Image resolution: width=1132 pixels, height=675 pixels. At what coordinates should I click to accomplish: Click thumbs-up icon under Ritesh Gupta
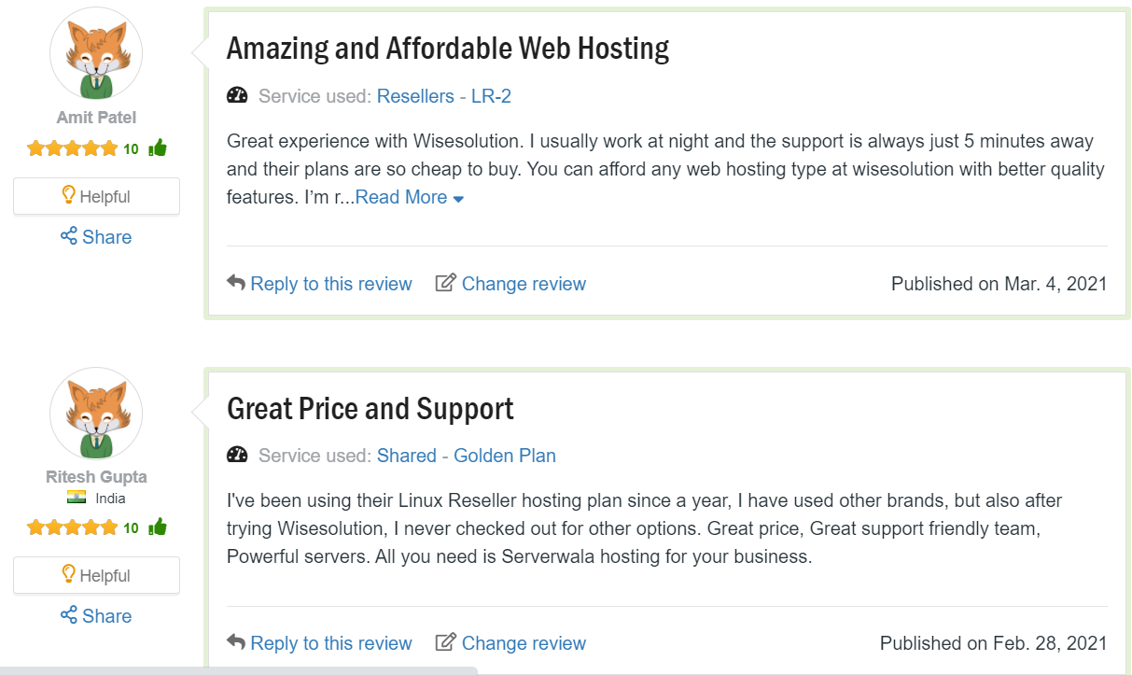click(158, 527)
